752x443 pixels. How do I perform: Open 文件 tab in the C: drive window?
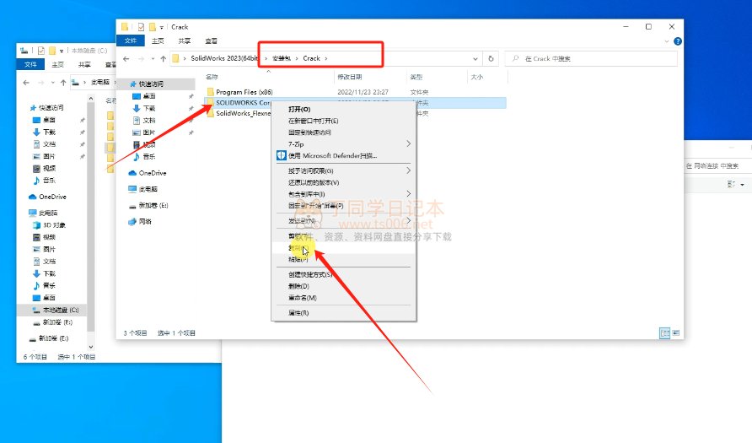(30, 64)
